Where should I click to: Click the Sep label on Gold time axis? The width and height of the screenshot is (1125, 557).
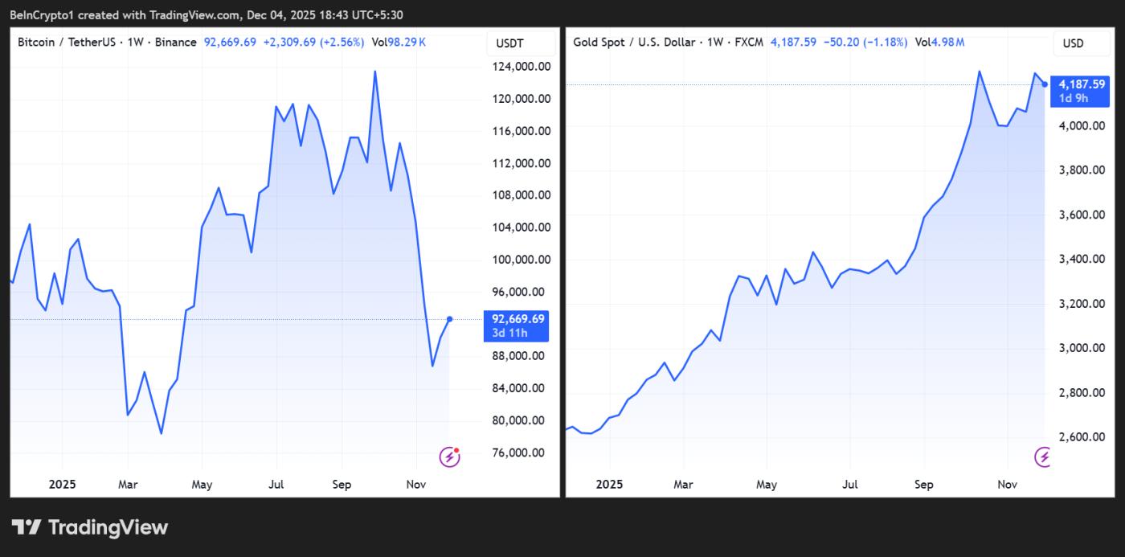point(923,485)
